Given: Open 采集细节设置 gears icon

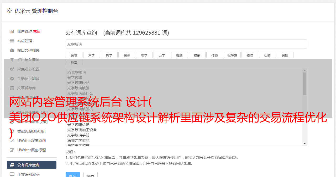Looking at the screenshot, I should [12, 69].
